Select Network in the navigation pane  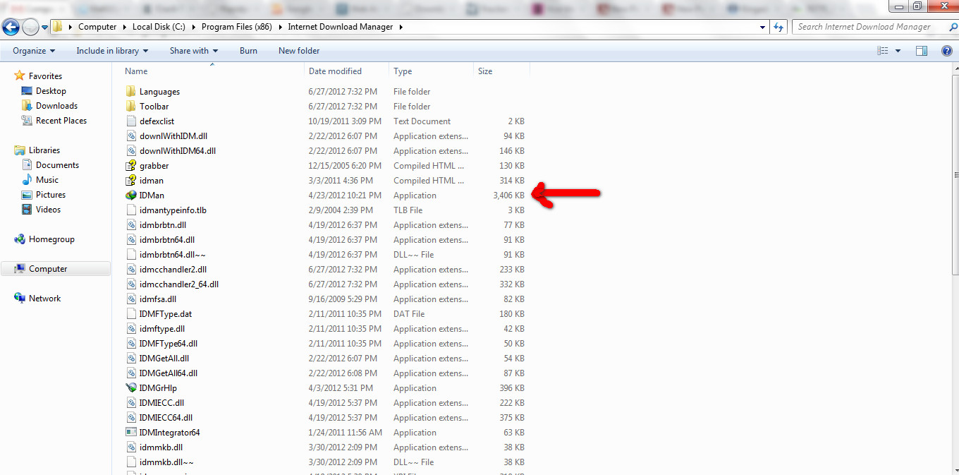[x=44, y=299]
